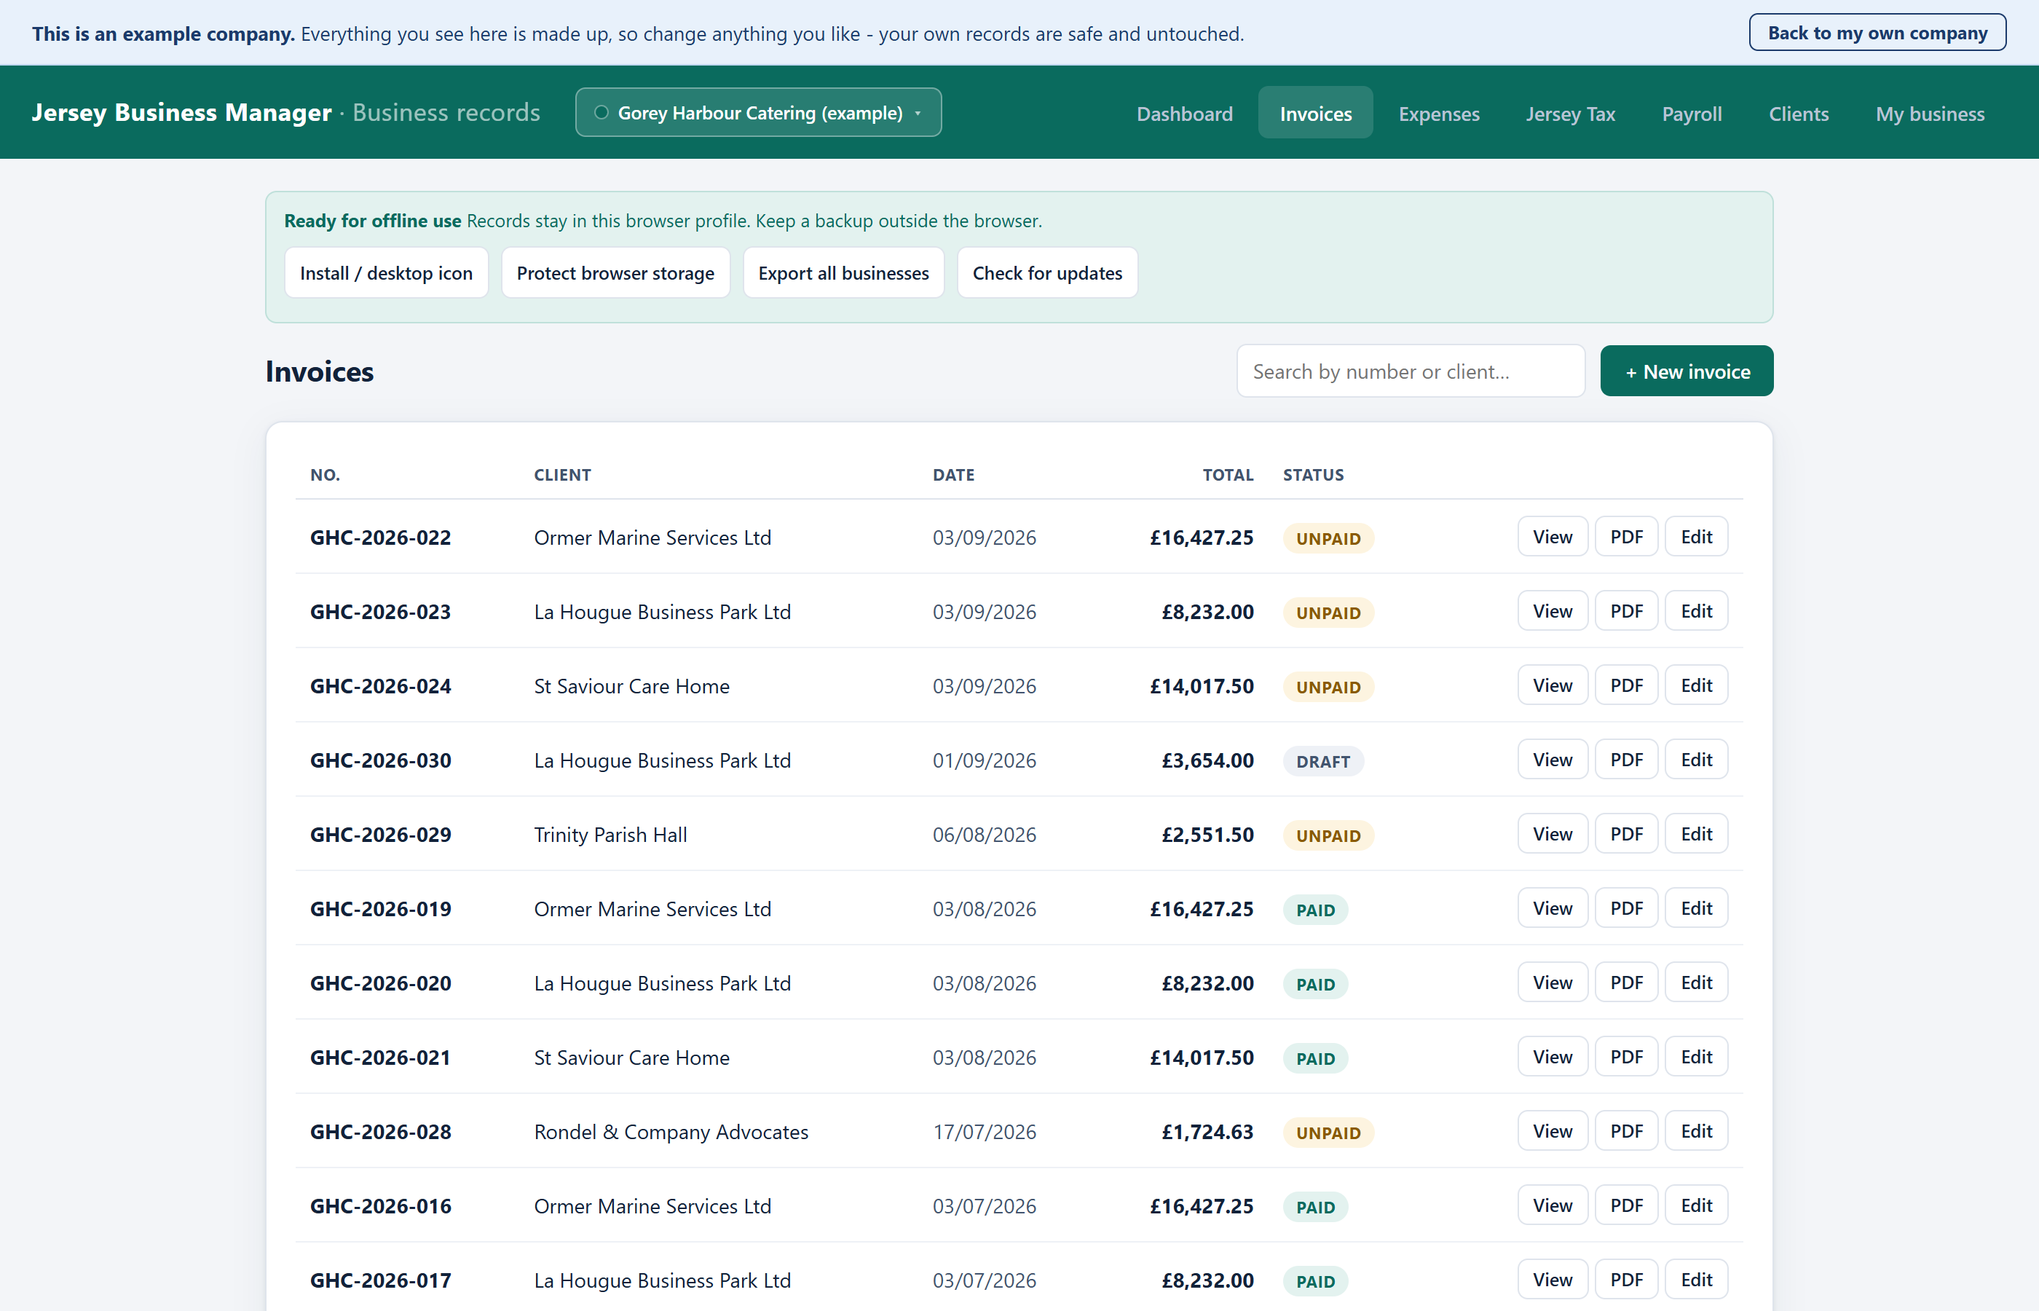View invoice GHC-2026-029
The height and width of the screenshot is (1311, 2039).
pyautogui.click(x=1553, y=833)
